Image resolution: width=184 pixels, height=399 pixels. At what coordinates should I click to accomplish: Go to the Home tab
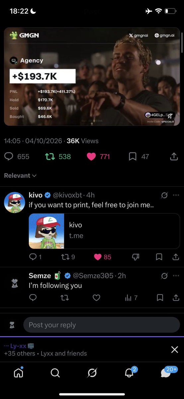[x=18, y=373]
